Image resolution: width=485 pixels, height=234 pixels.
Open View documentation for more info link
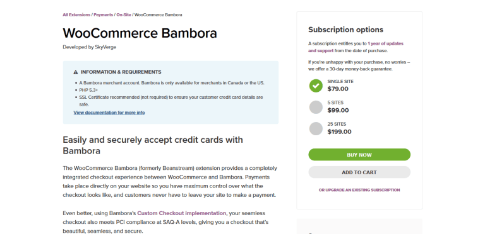point(109,113)
